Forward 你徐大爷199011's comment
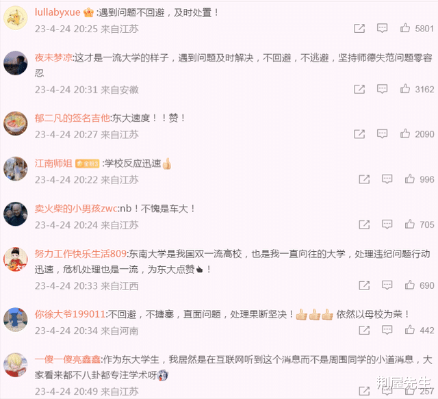The height and width of the screenshot is (399, 438). pyautogui.click(x=364, y=331)
